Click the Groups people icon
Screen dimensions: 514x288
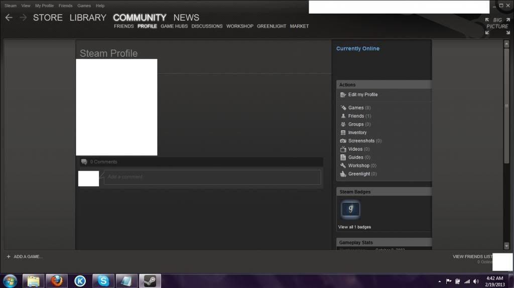click(343, 124)
